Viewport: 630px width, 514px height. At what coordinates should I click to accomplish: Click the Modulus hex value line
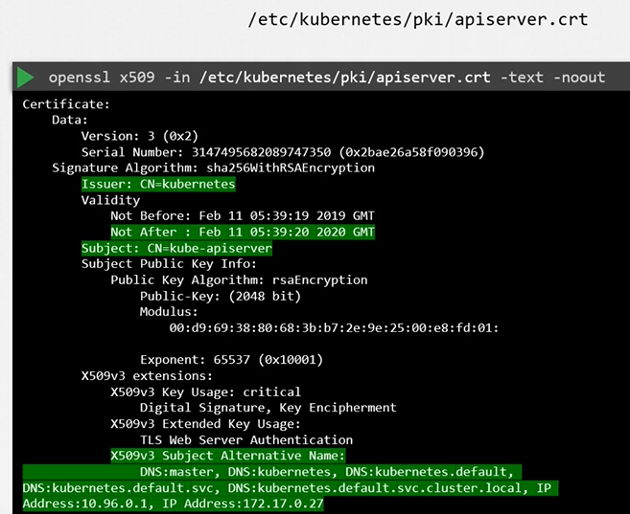[334, 327]
